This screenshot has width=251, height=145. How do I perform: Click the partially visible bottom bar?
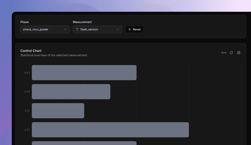pos(84,143)
